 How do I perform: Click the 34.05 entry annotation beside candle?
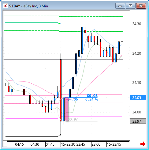[x=73, y=99]
